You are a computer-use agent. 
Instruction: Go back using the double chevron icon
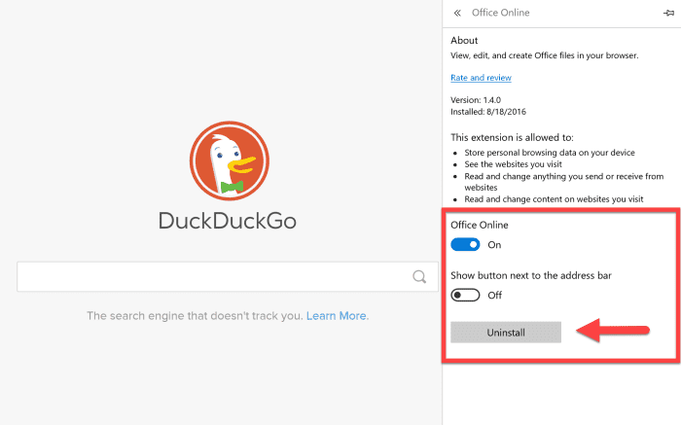pyautogui.click(x=457, y=13)
